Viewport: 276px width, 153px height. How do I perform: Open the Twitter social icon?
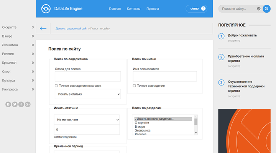[15, 104]
